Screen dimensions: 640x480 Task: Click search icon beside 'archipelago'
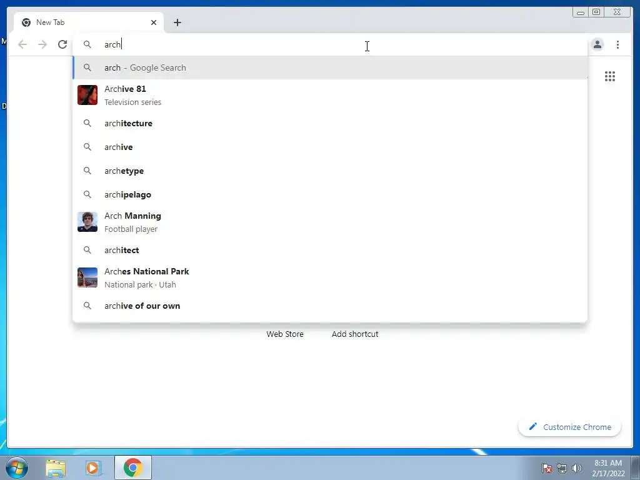87,194
